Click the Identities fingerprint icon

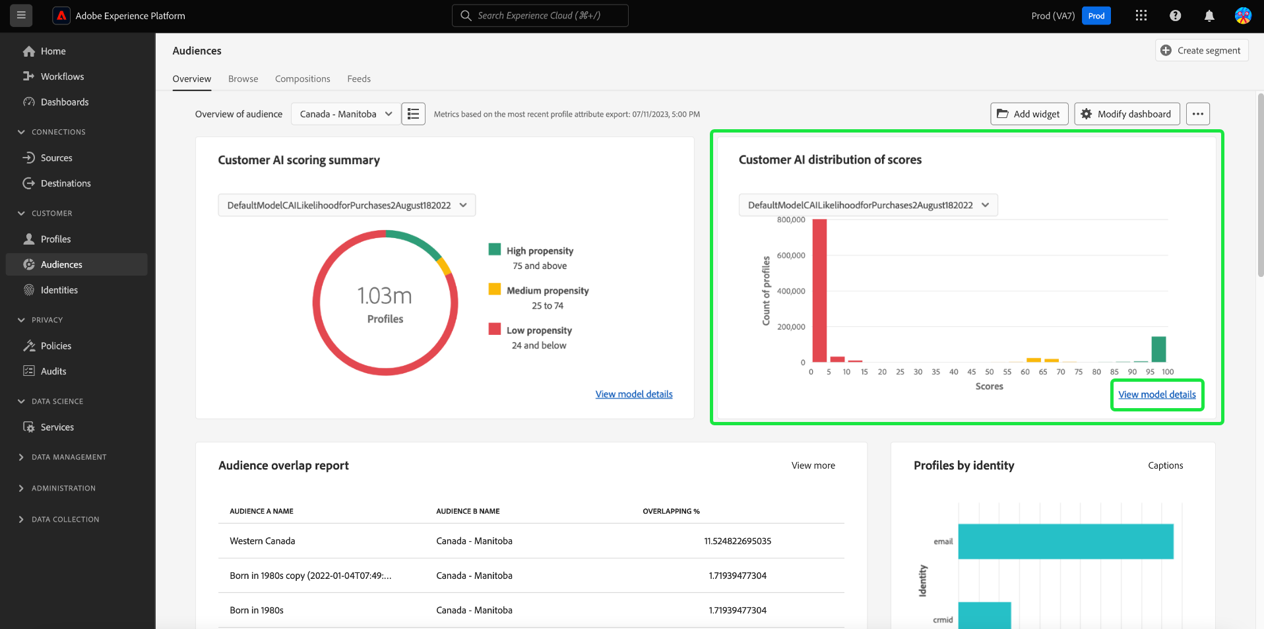tap(29, 290)
